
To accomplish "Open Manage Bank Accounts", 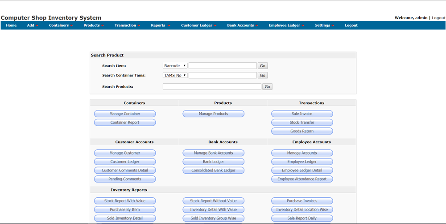I will [x=213, y=153].
